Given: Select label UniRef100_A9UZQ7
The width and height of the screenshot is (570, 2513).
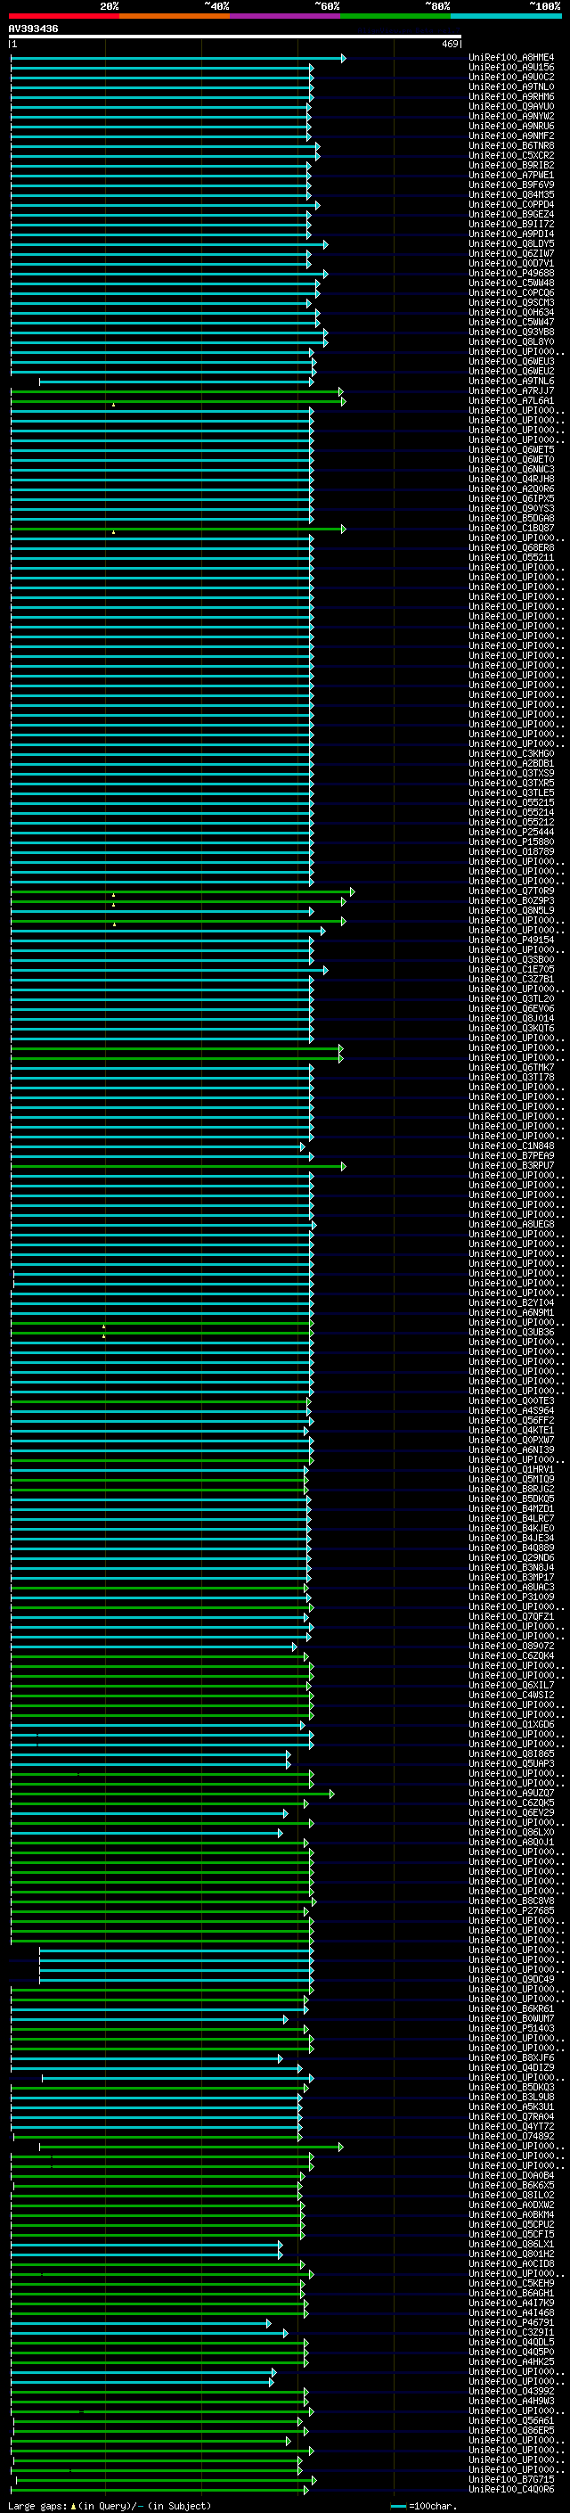Looking at the screenshot, I should pyautogui.click(x=511, y=1793).
